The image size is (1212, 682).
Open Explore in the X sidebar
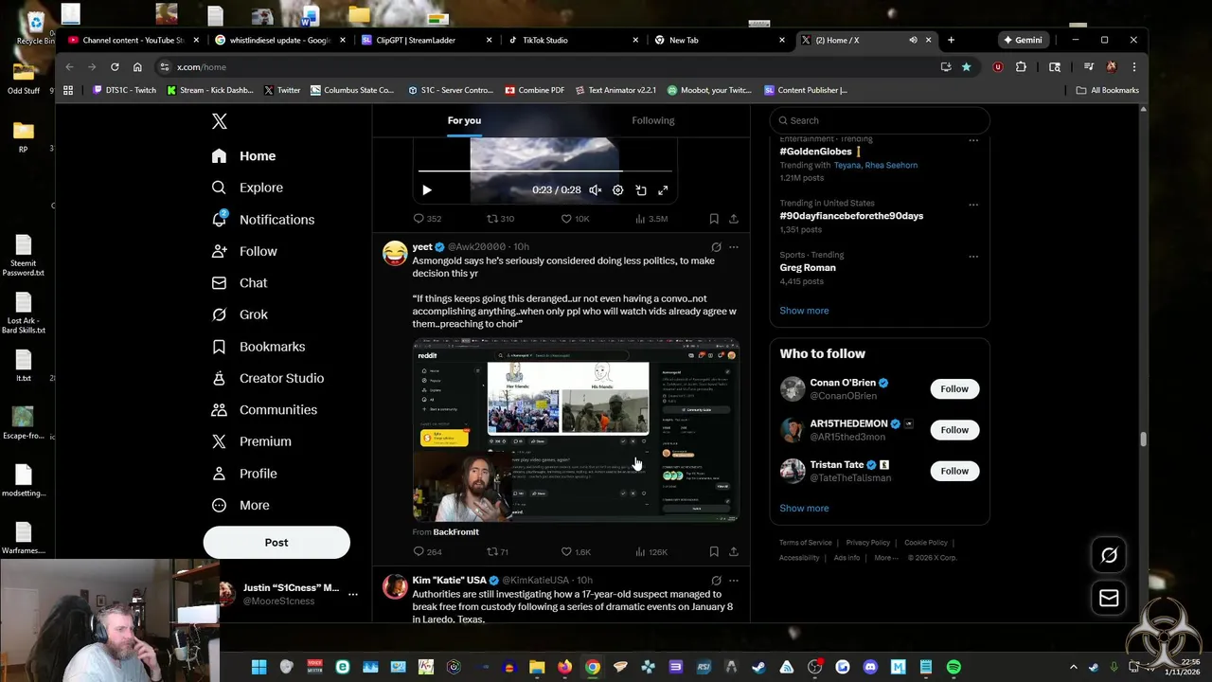coord(248,188)
